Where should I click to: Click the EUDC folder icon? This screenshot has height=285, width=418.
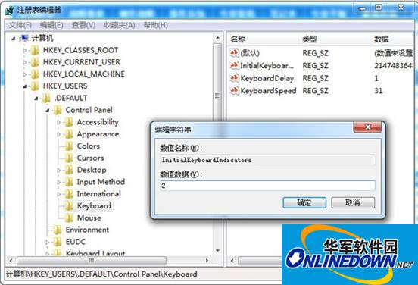[58, 242]
